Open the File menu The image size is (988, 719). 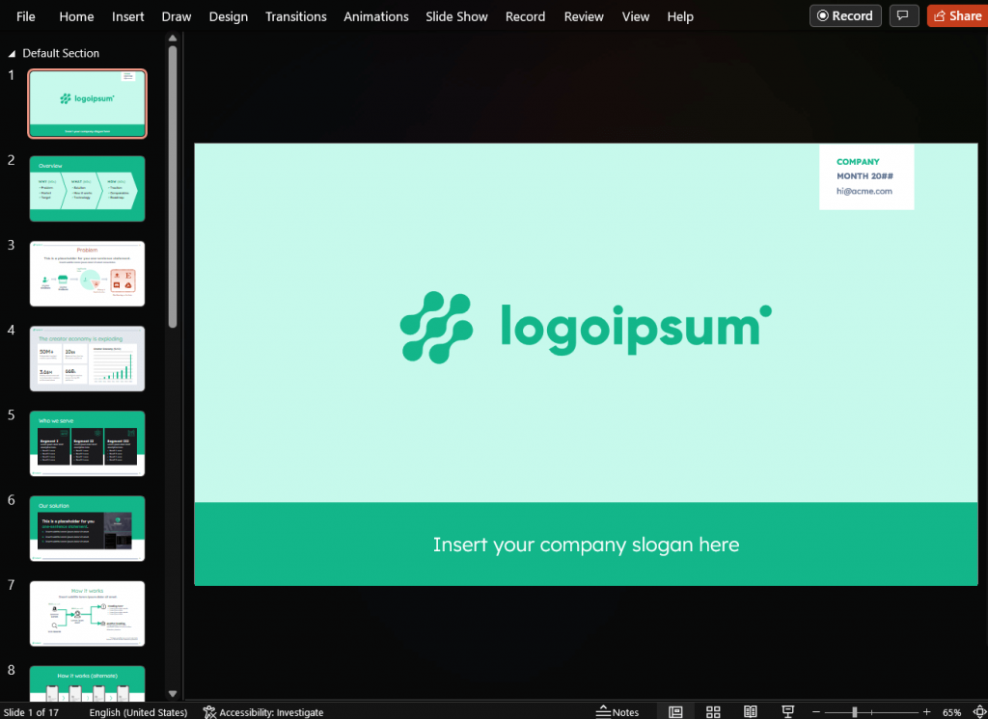point(25,16)
